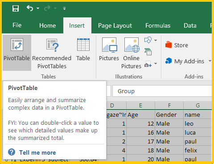Click the Redo arrow icon
Viewport: 214px width, 164px height.
pos(47,8)
